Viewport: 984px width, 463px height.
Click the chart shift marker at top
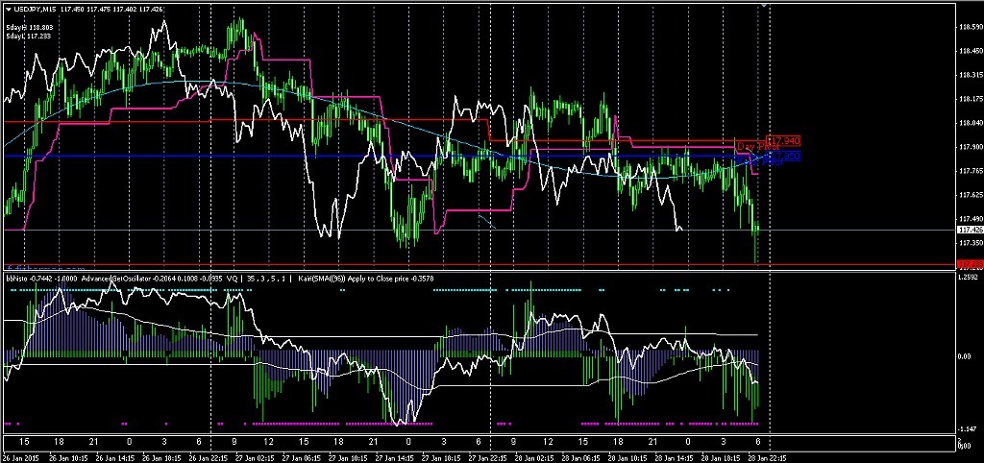[765, 7]
